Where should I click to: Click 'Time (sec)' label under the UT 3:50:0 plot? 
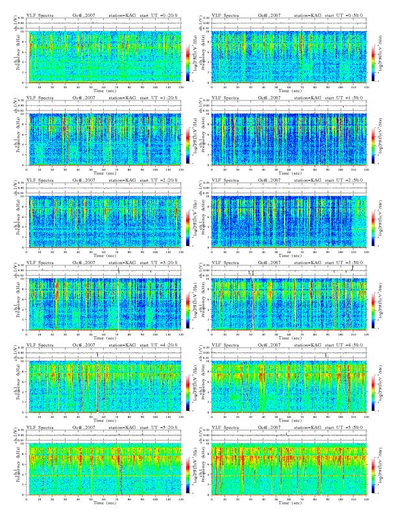point(290,338)
